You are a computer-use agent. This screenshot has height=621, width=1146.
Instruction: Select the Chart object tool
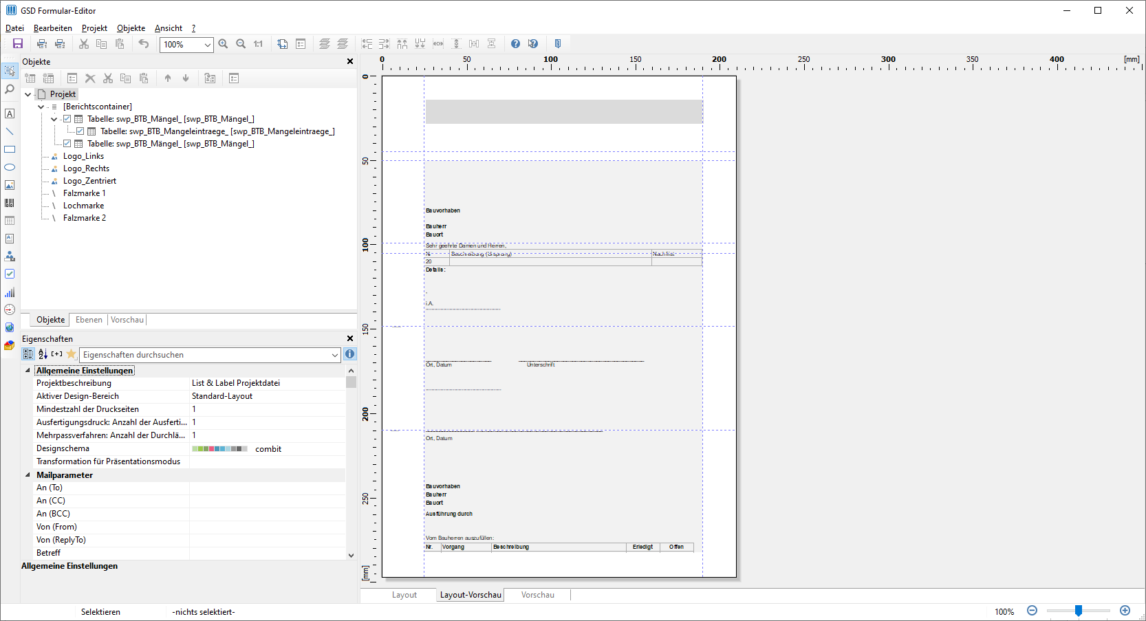click(x=10, y=292)
